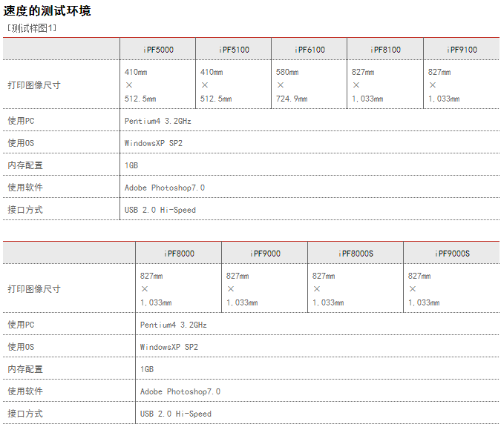
Task: Click 724.9mm under iPF6100
Action: click(292, 99)
